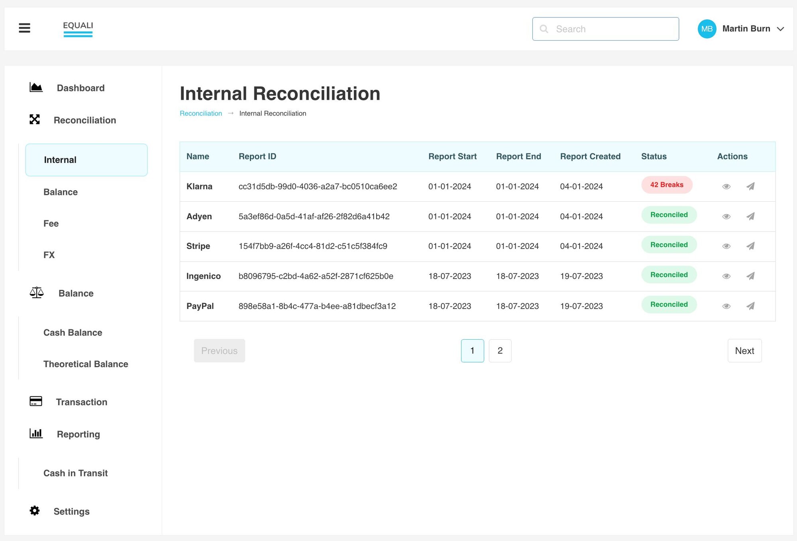Viewport: 797px width, 541px height.
Task: View the Stripe report using eye icon
Action: pos(726,246)
